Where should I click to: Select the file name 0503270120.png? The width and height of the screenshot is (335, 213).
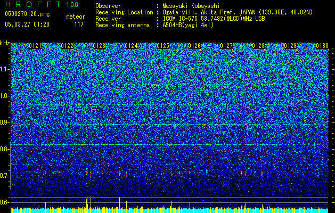click(27, 14)
